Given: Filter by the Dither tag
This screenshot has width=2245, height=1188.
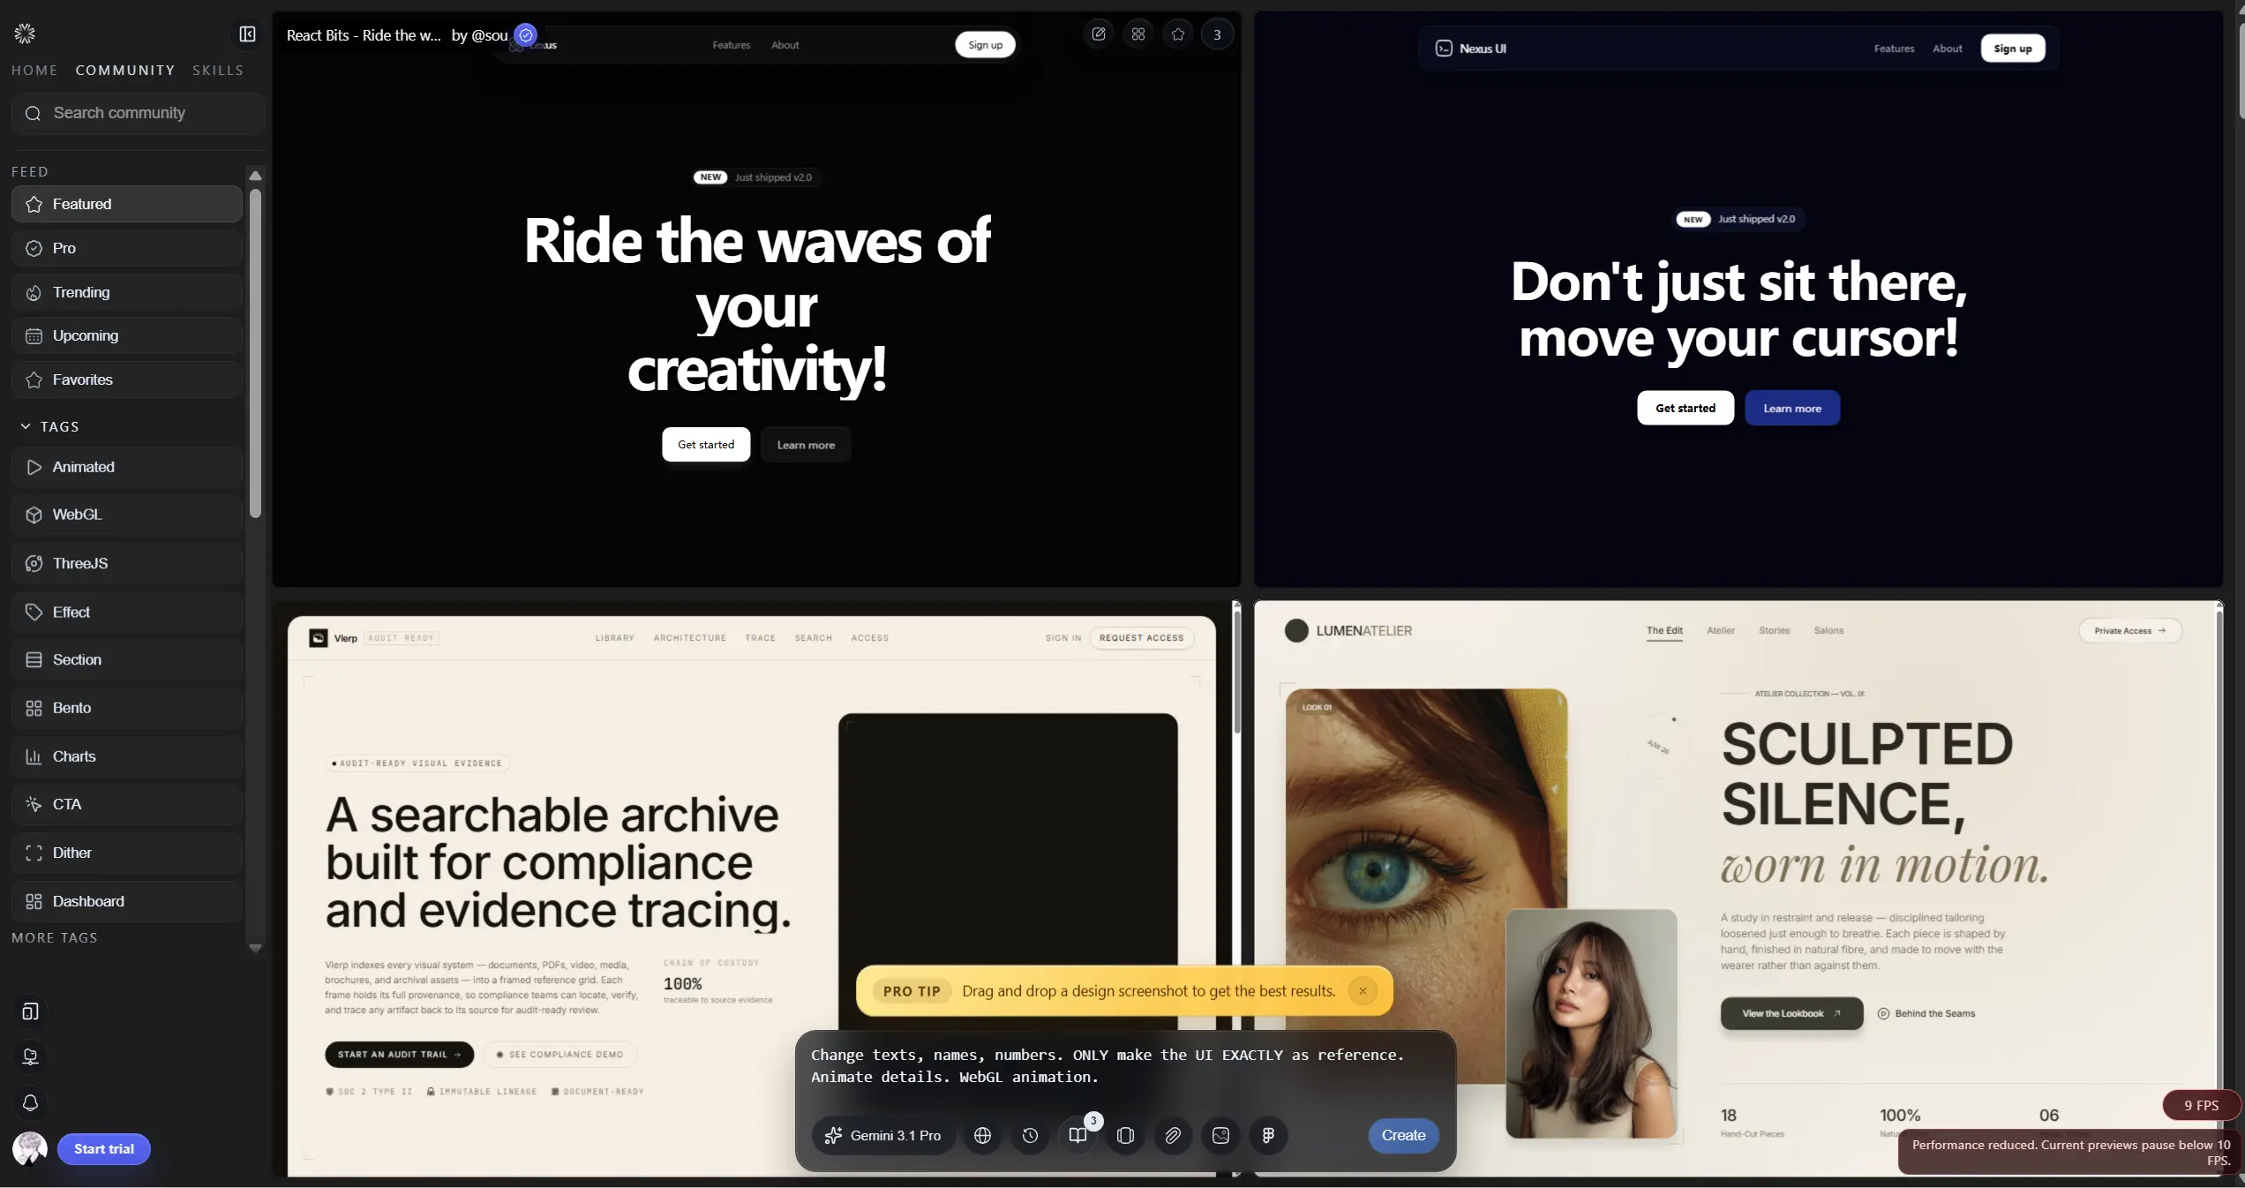Looking at the screenshot, I should coord(127,853).
